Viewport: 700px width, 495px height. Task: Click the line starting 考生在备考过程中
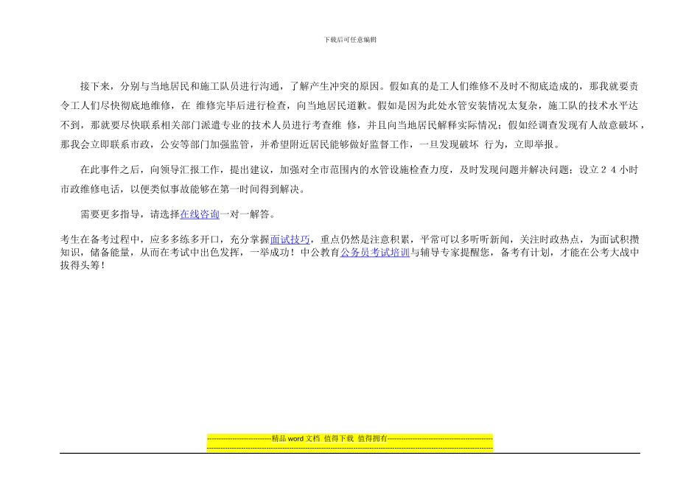(349, 239)
